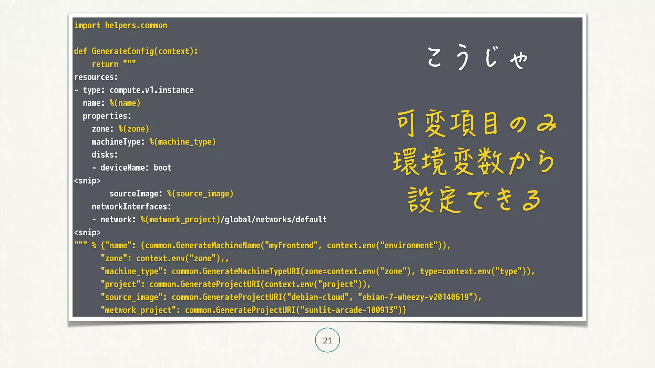The width and height of the screenshot is (655, 368).
Task: Select the 'import helpers.common' line
Action: 121,26
